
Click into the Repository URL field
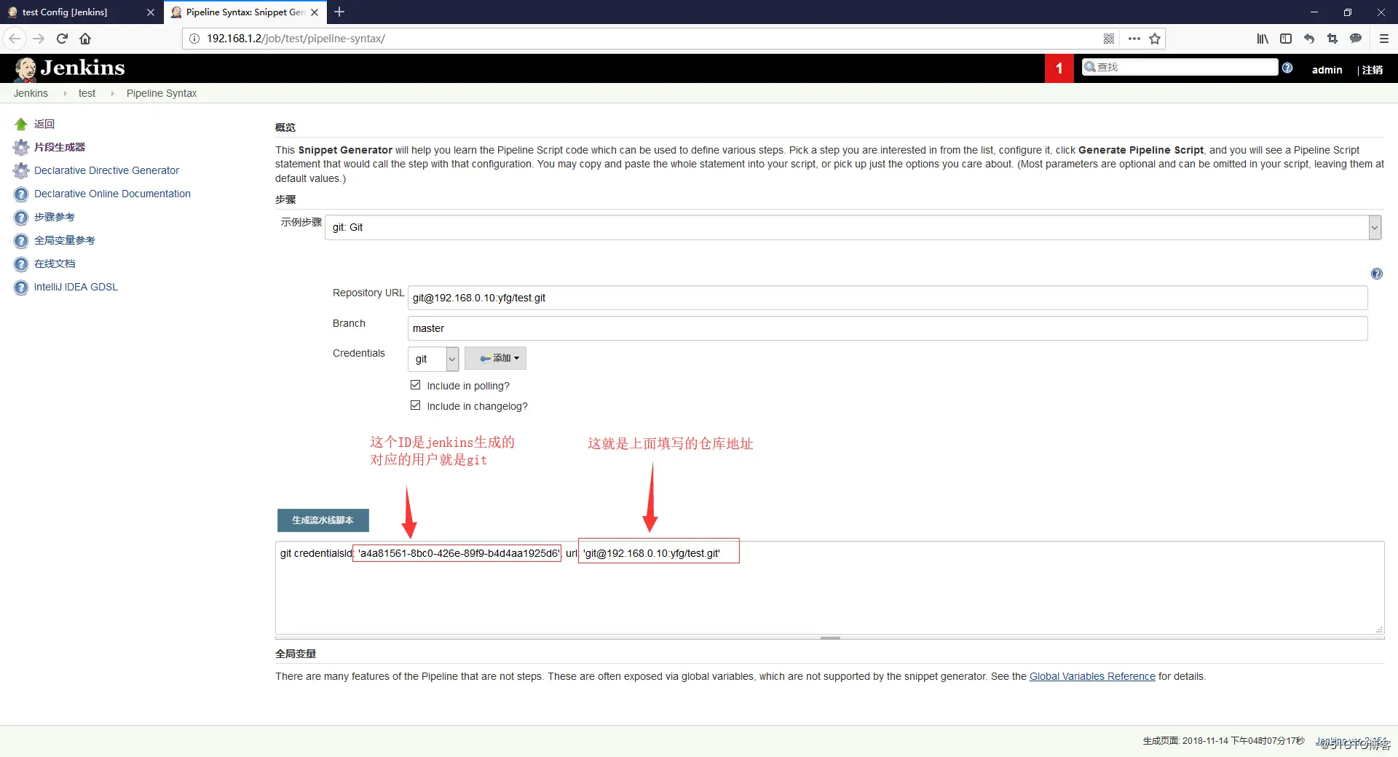tap(888, 298)
